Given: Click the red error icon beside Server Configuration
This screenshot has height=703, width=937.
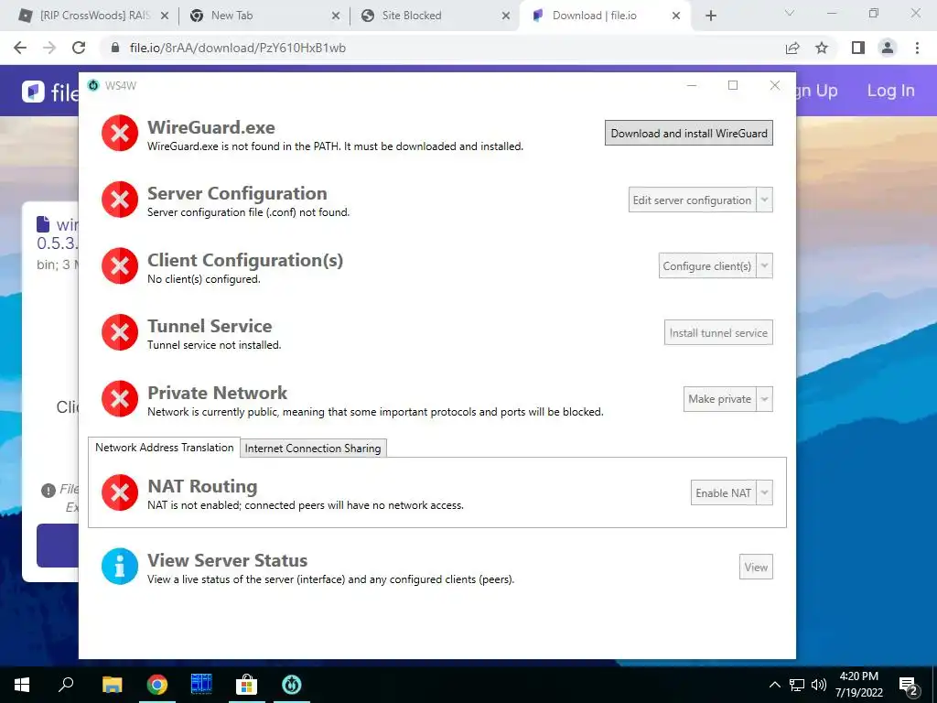Looking at the screenshot, I should (120, 200).
